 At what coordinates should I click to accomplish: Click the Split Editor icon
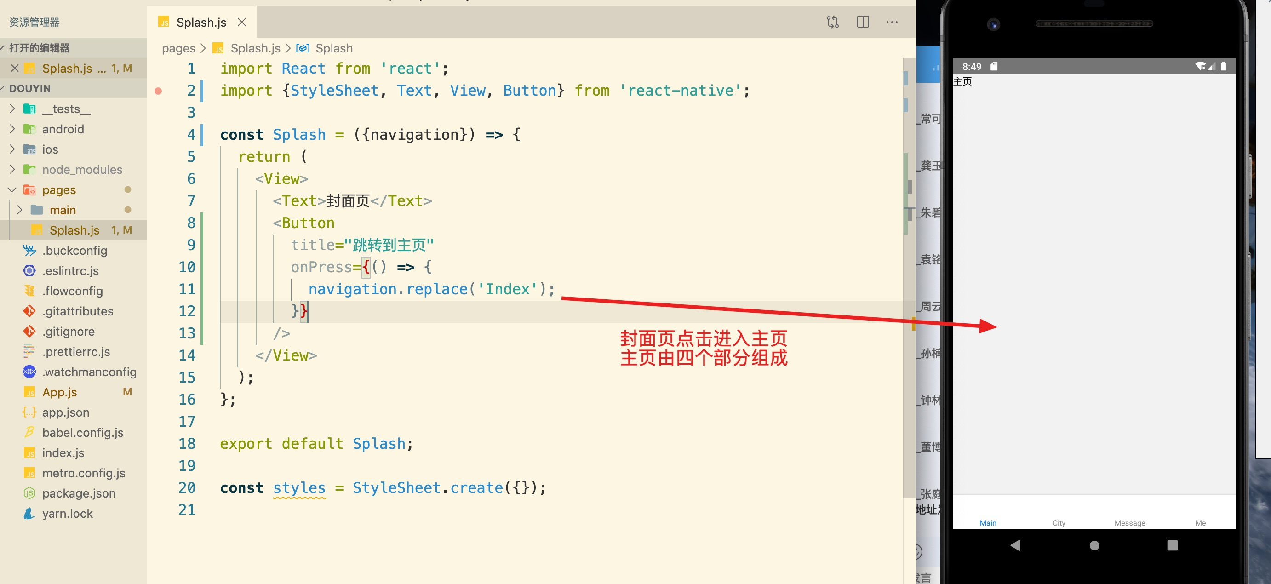pyautogui.click(x=863, y=22)
